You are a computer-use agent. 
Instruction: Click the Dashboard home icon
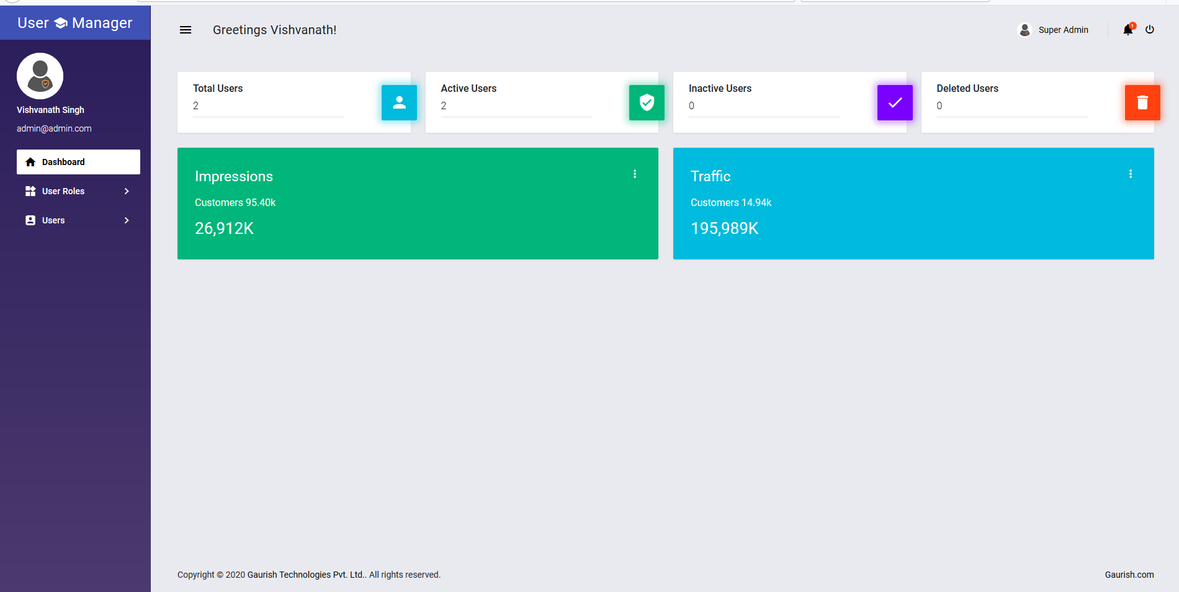[30, 162]
